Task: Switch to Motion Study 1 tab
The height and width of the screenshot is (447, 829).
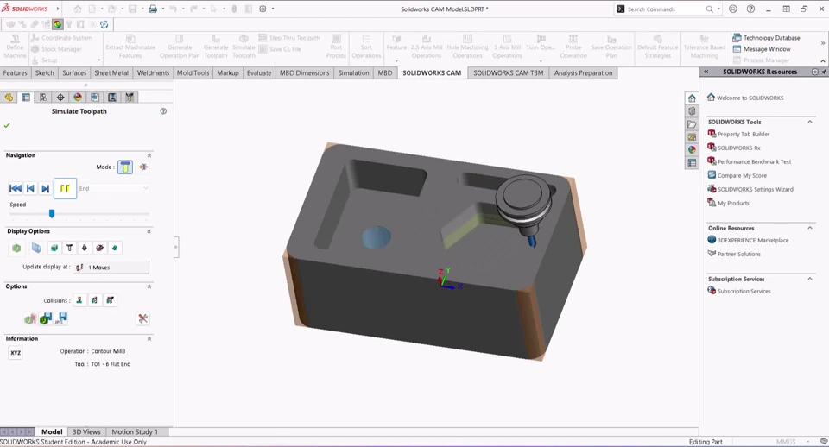Action: (x=135, y=431)
